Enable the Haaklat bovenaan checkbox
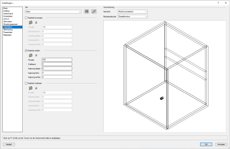 point(26,18)
